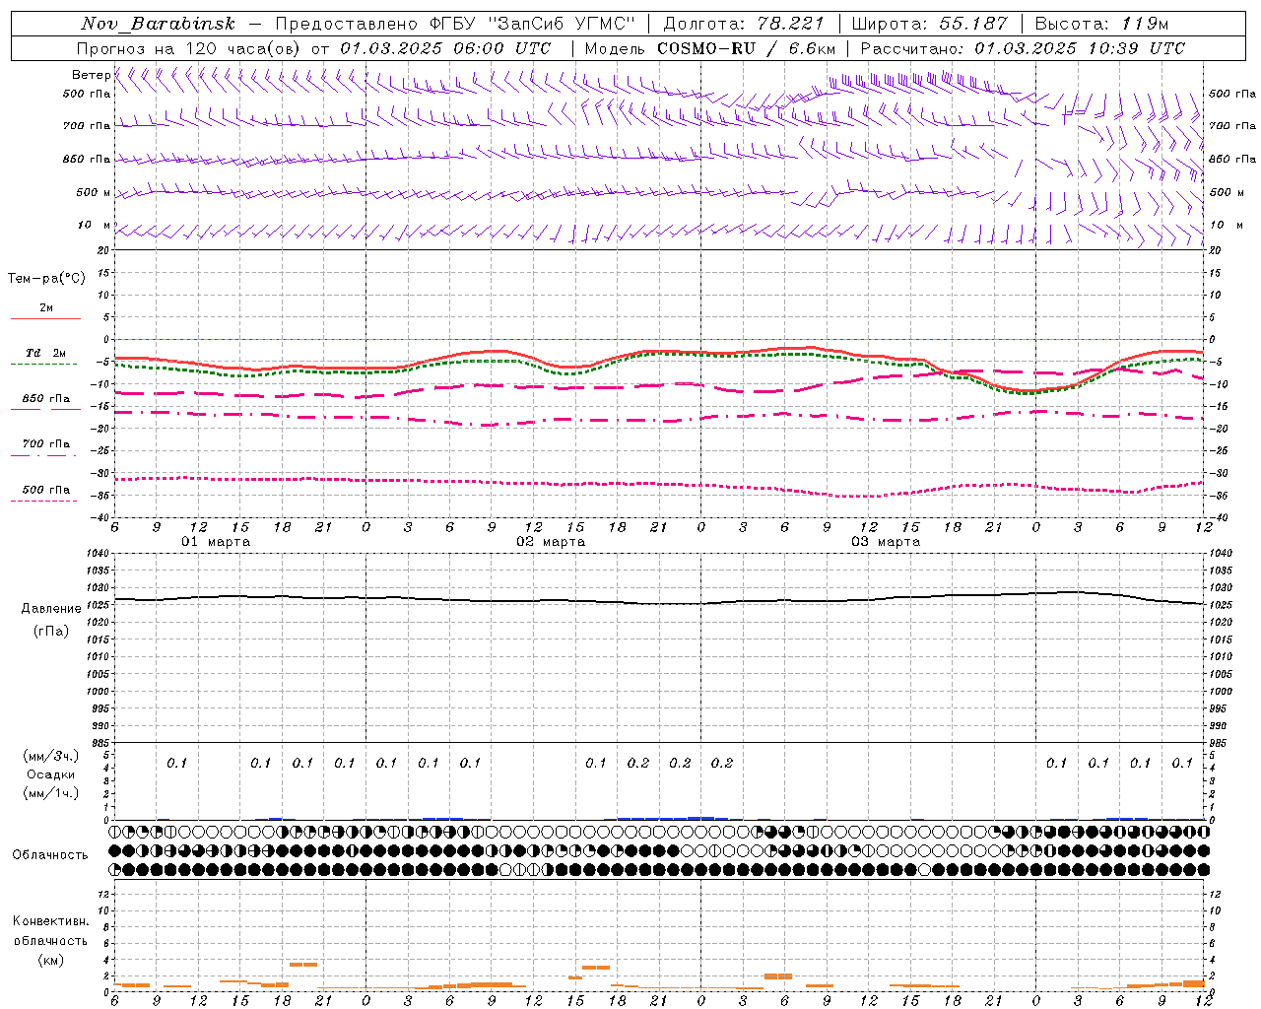Click the (мм/1ч.) precipitation unit label

tap(51, 793)
